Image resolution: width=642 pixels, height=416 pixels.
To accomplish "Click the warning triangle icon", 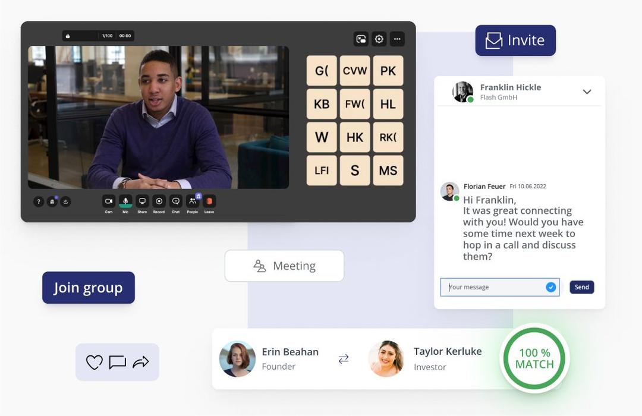I will click(x=65, y=202).
